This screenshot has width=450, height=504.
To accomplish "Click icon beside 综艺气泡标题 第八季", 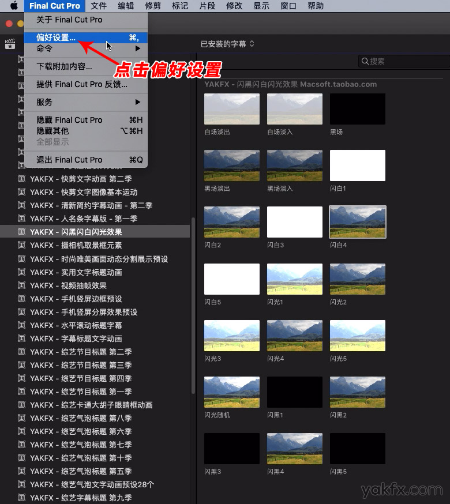I will click(x=21, y=418).
